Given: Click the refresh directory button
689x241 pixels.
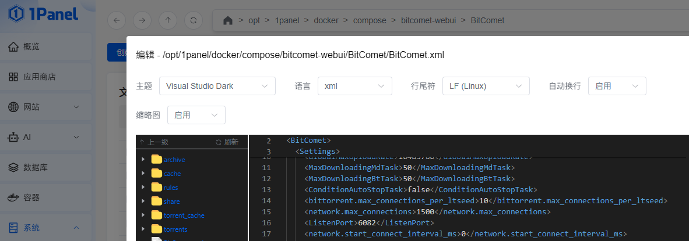Looking at the screenshot, I should click(x=193, y=20).
